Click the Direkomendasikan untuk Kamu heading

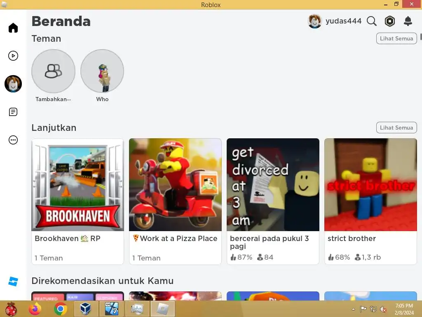[103, 281]
